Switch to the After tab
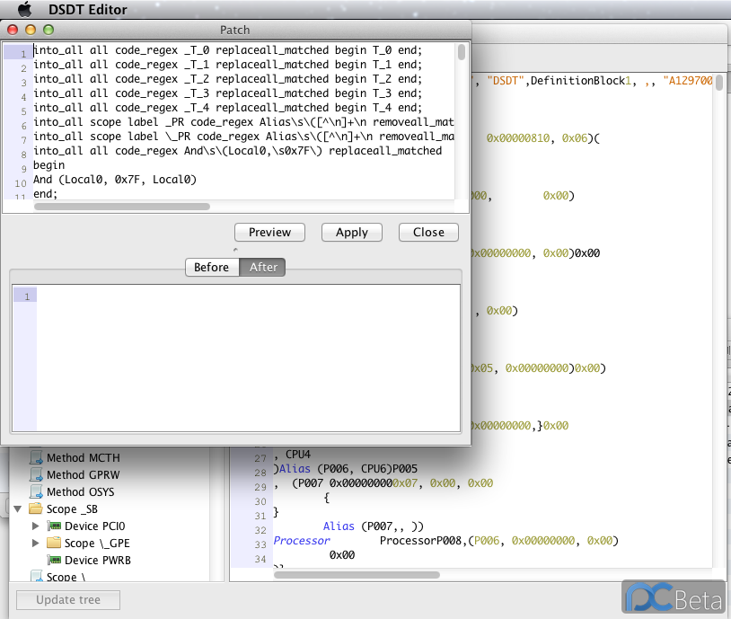Viewport: 731px width, 619px height. point(263,268)
